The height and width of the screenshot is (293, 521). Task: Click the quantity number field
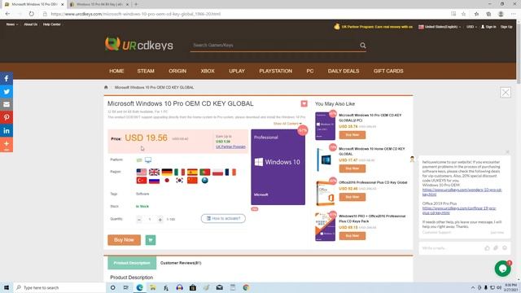pos(150,219)
